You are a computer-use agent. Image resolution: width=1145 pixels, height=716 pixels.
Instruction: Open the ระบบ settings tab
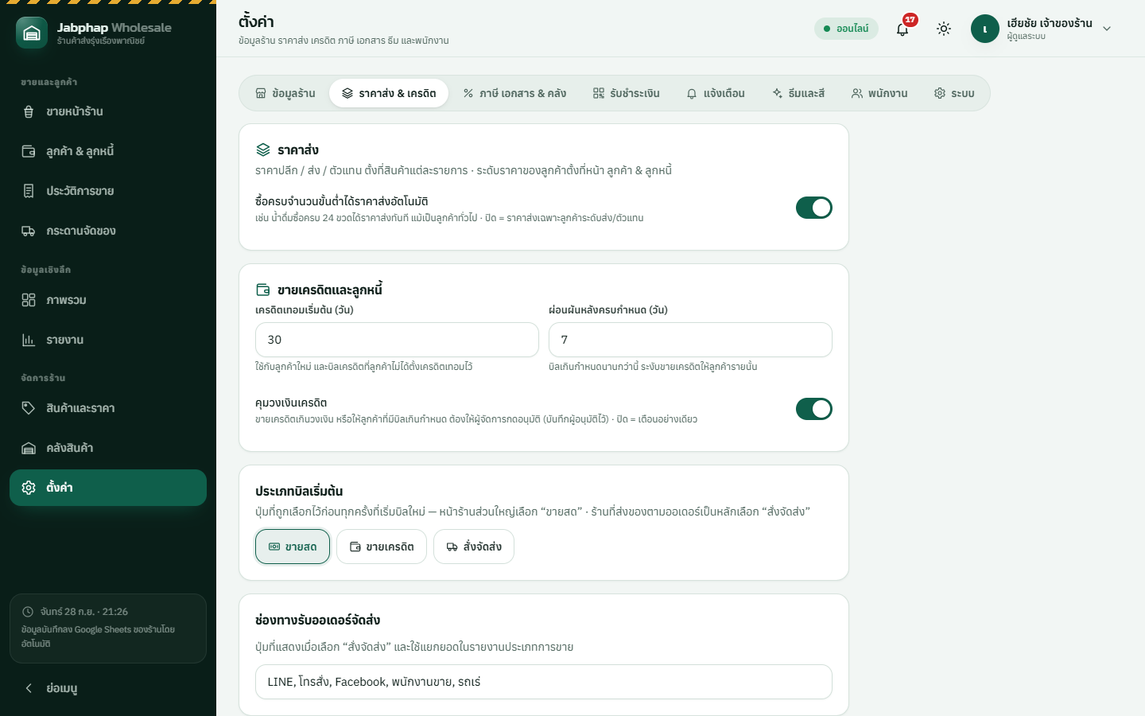pos(954,93)
